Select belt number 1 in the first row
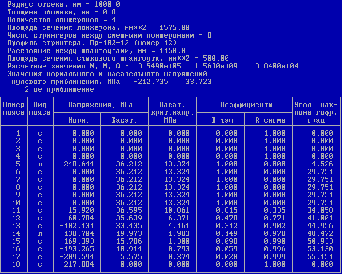Image resolution: width=342 pixels, height=274 pixels. [18, 133]
